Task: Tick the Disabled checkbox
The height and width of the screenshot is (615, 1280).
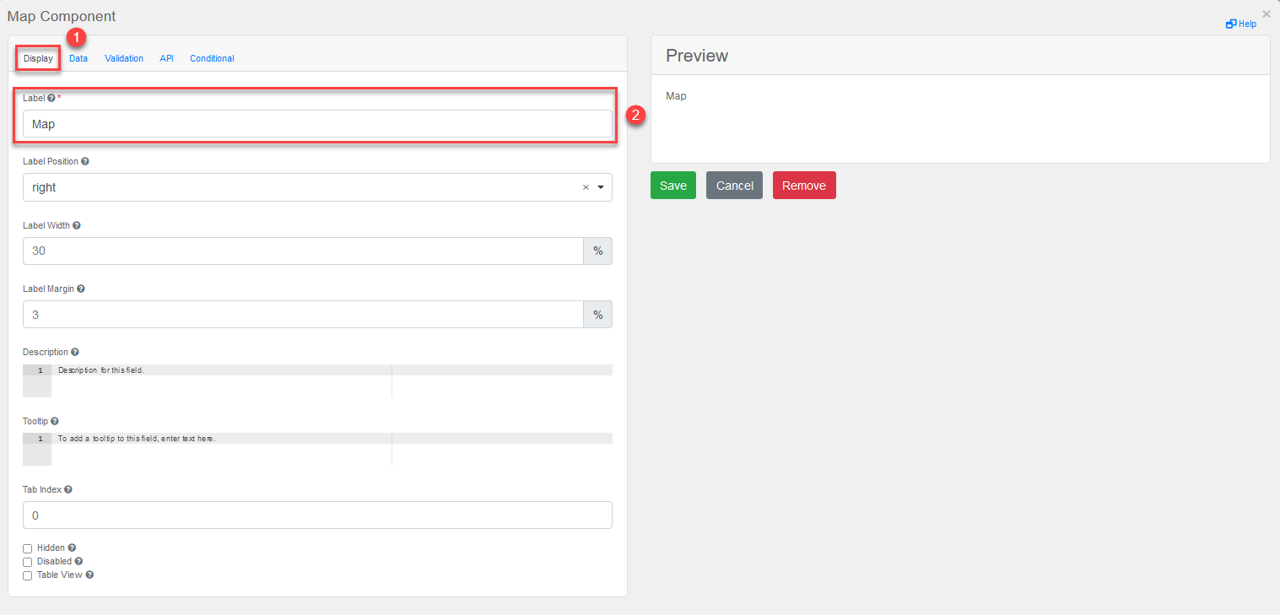Action: tap(28, 562)
